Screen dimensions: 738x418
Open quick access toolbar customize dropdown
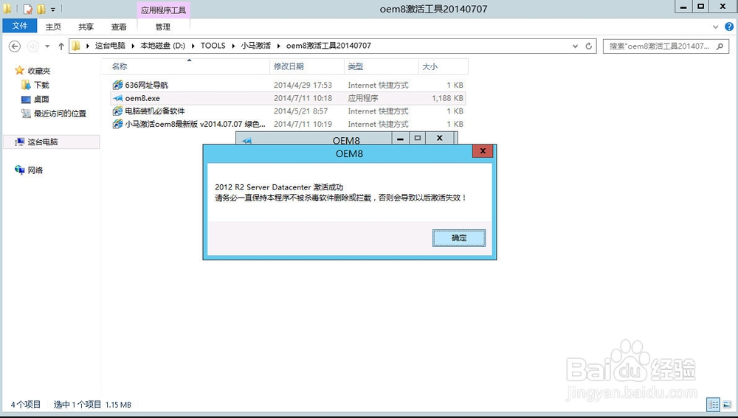click(52, 10)
